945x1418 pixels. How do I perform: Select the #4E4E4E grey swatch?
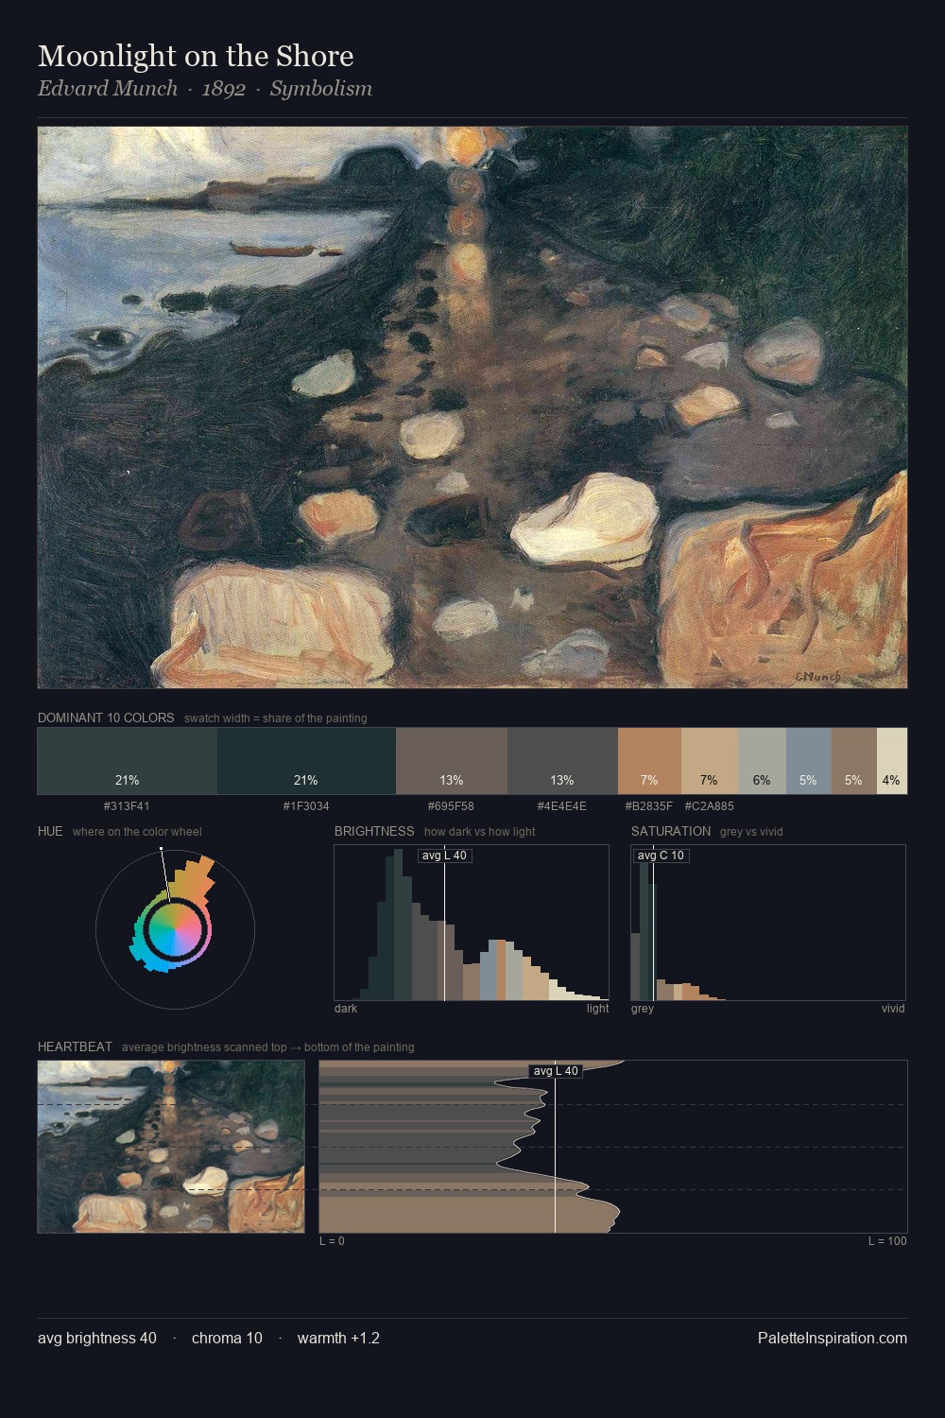(x=562, y=761)
